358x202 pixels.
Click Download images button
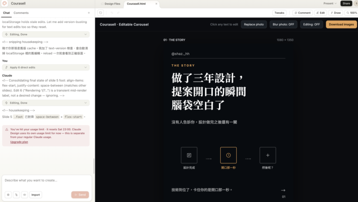tap(341, 24)
